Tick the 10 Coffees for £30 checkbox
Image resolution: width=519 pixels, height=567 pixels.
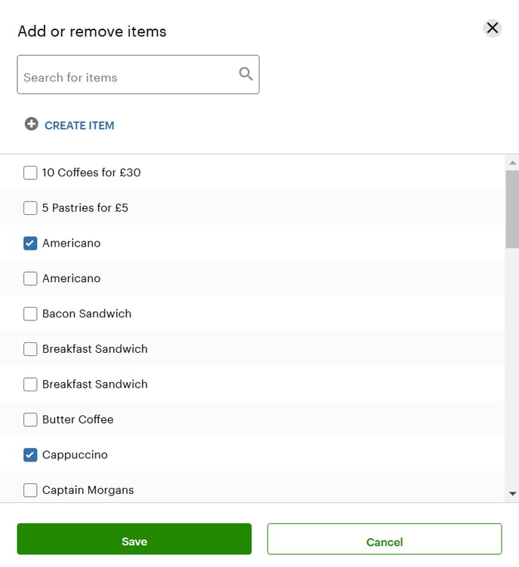tap(30, 173)
